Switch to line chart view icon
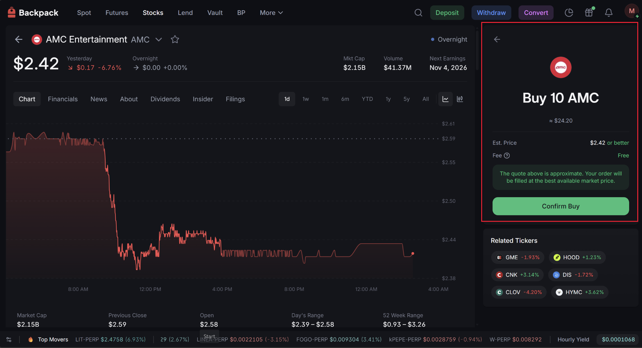The height and width of the screenshot is (348, 642). (x=445, y=99)
